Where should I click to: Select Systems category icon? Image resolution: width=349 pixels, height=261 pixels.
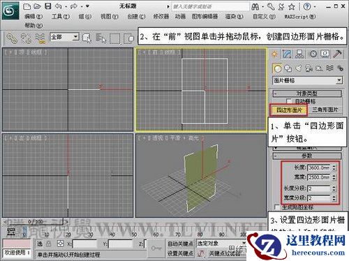coord(340,68)
